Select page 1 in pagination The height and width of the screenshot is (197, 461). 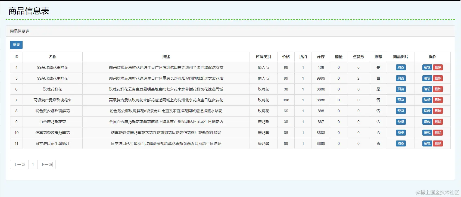[x=33, y=164]
